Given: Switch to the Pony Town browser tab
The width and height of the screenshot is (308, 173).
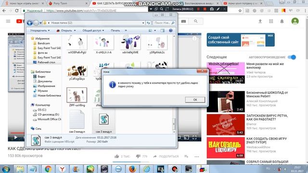Looking at the screenshot, I should pyautogui.click(x=67, y=3).
